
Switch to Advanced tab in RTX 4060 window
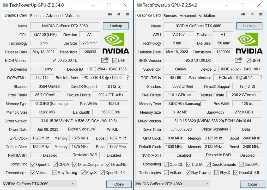[x=188, y=16]
